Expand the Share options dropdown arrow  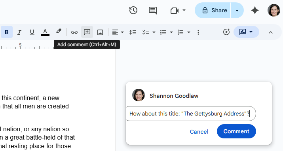237,10
